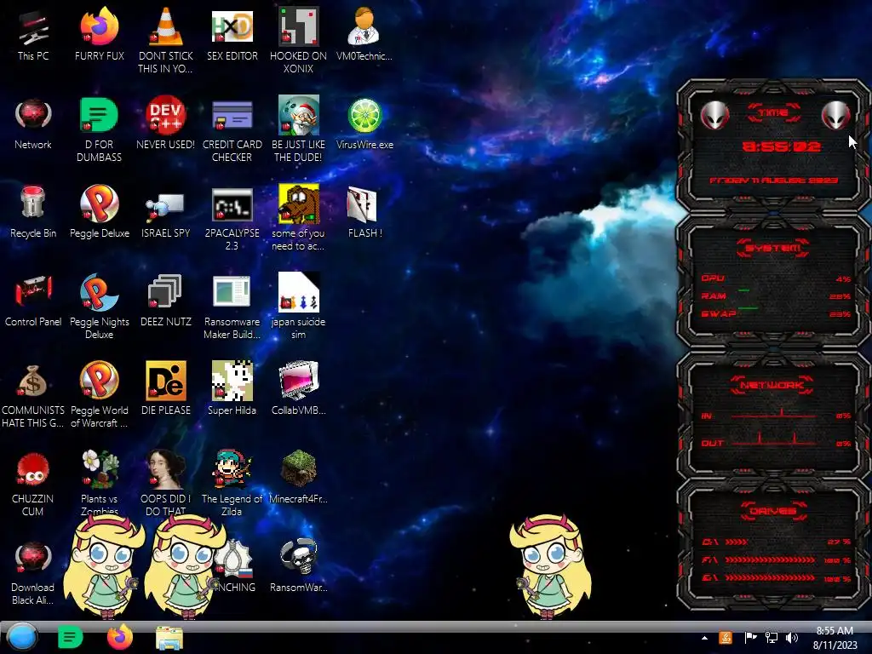Show hidden system tray icons

704,638
